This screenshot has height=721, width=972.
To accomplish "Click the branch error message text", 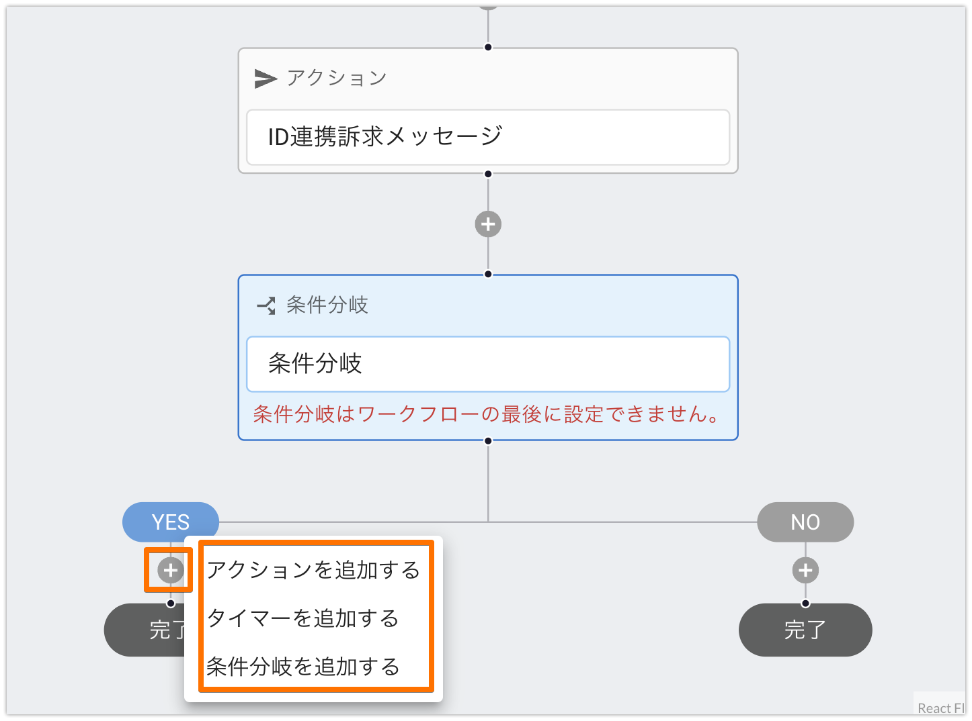I will (x=487, y=414).
